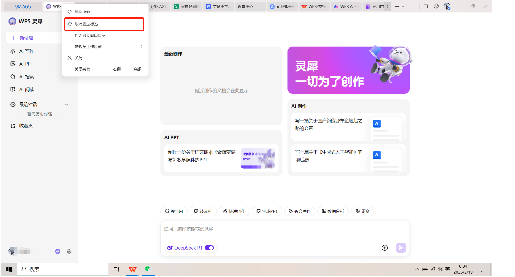Screen dimensions: 515x277
Task: Click the prompt input field
Action: tap(285, 229)
